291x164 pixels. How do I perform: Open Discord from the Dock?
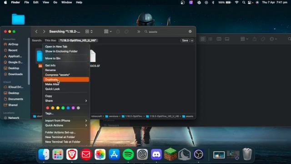tap(156, 154)
